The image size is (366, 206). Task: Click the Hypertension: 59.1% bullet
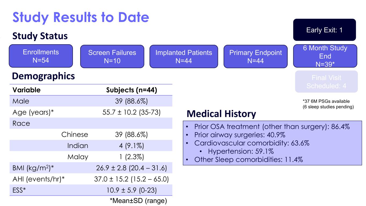(x=241, y=151)
